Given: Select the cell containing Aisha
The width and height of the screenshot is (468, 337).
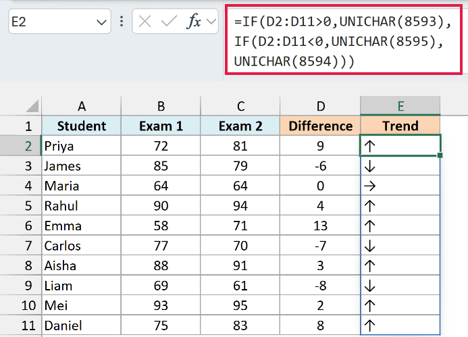Looking at the screenshot, I should coord(82,265).
